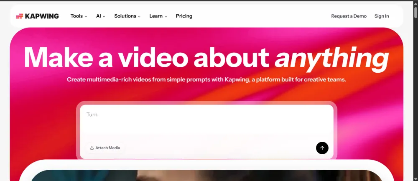
Task: Expand the Tools dropdown chevron
Action: [x=86, y=16]
